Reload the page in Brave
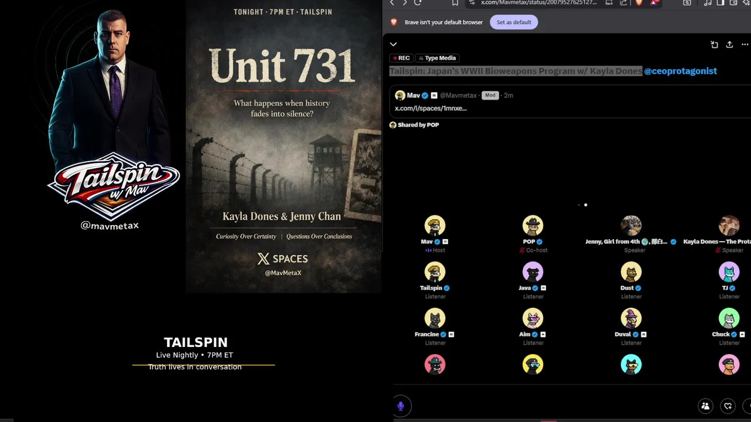 418,2
